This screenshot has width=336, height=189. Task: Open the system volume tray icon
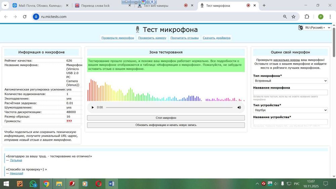276,184
